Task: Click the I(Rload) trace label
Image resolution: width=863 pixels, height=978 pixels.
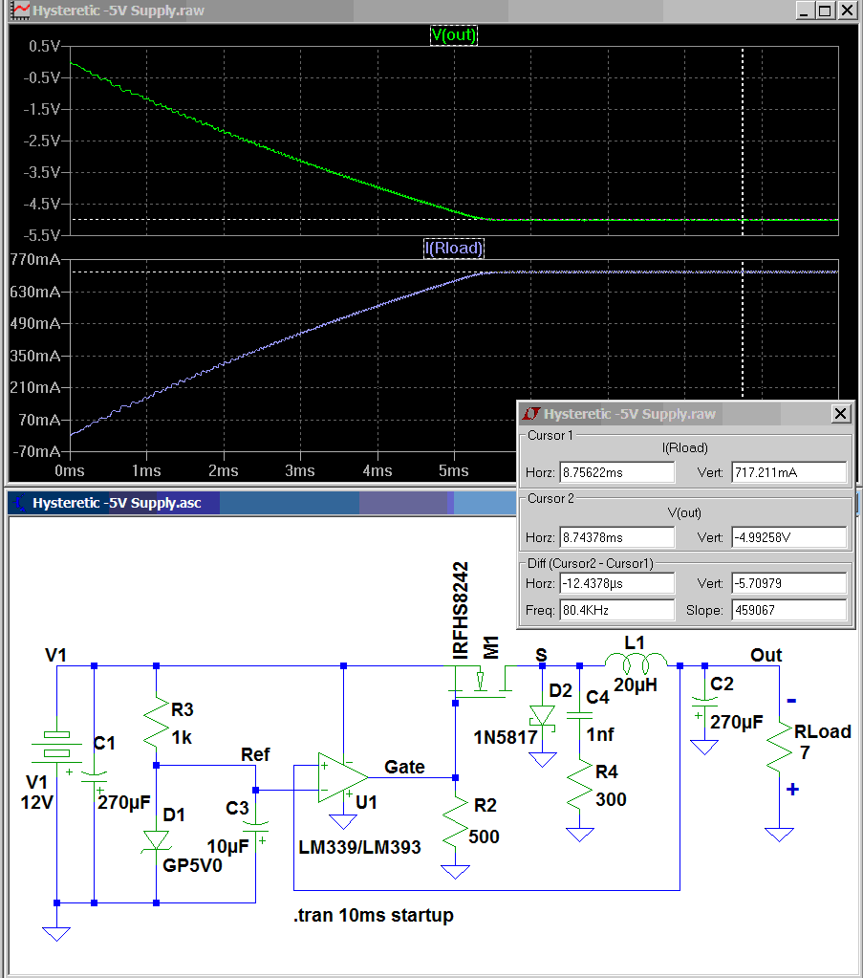Action: coord(453,249)
